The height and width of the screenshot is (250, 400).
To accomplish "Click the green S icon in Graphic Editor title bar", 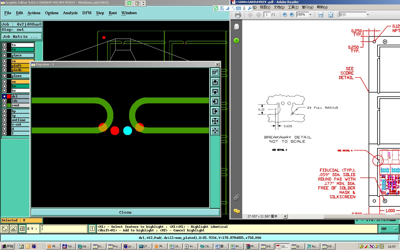I will click(x=129, y=3).
